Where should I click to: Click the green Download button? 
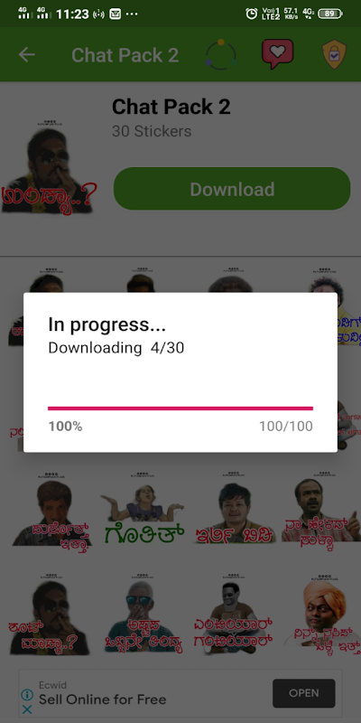click(x=232, y=189)
